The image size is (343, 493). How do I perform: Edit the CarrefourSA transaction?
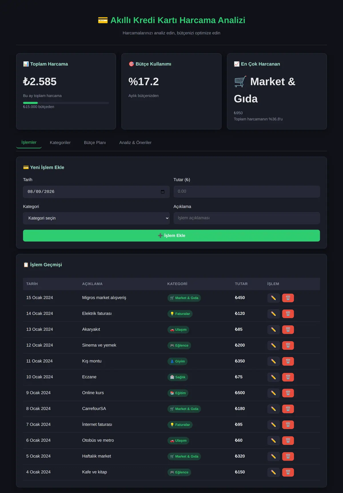(273, 409)
